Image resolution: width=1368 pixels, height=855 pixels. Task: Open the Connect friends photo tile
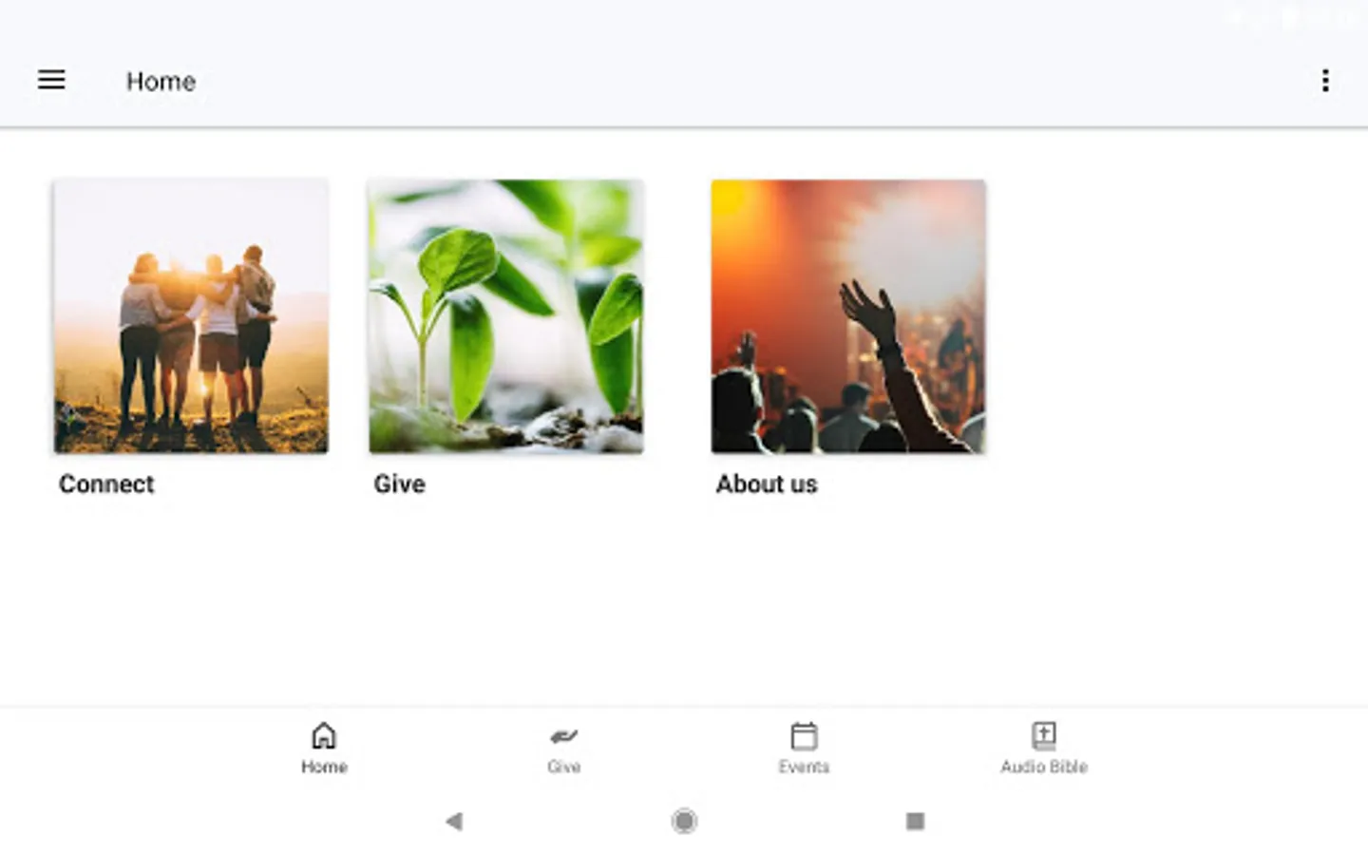(x=191, y=316)
